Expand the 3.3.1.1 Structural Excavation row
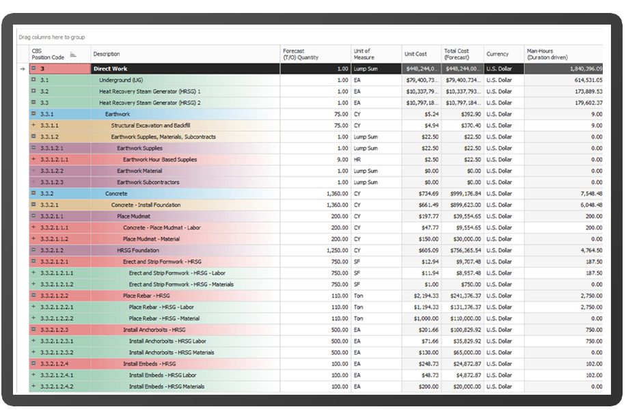 (x=33, y=125)
